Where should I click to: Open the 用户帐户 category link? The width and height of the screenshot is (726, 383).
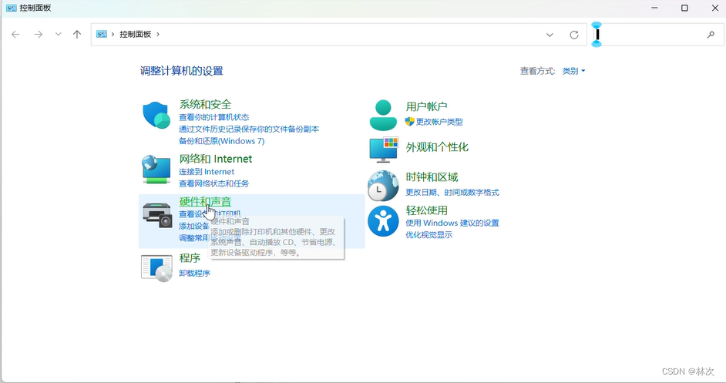426,106
